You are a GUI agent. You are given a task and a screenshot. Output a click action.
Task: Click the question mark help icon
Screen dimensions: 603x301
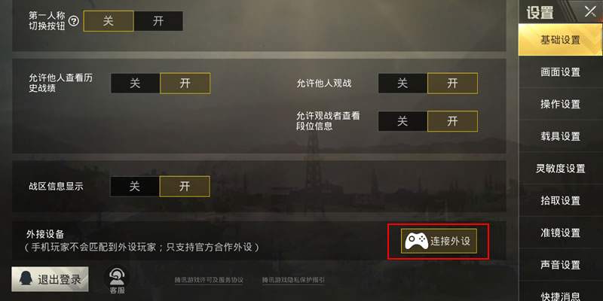click(x=73, y=21)
